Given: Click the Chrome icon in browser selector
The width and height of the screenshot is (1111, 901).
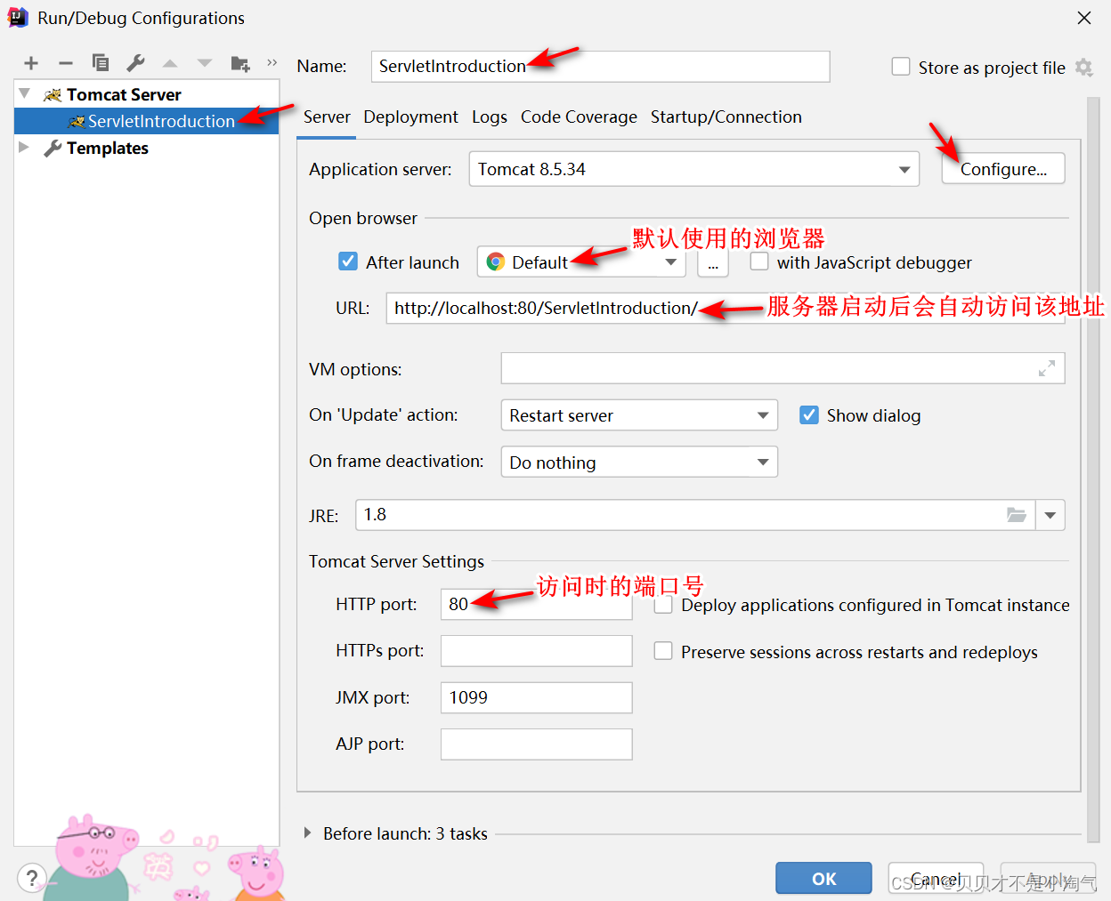Looking at the screenshot, I should tap(496, 262).
